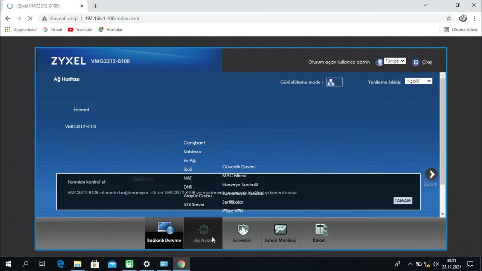Toggle Görüntüleme modu network view icon
482x271 pixels.
click(334, 82)
